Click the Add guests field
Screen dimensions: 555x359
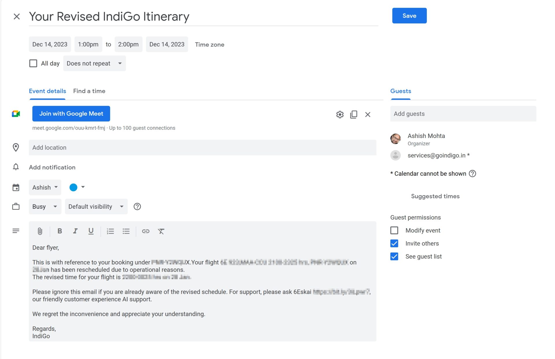point(463,114)
